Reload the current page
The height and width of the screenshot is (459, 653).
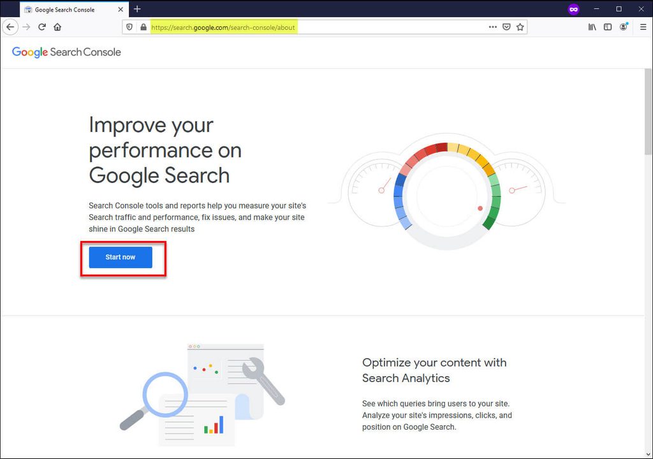tap(42, 27)
